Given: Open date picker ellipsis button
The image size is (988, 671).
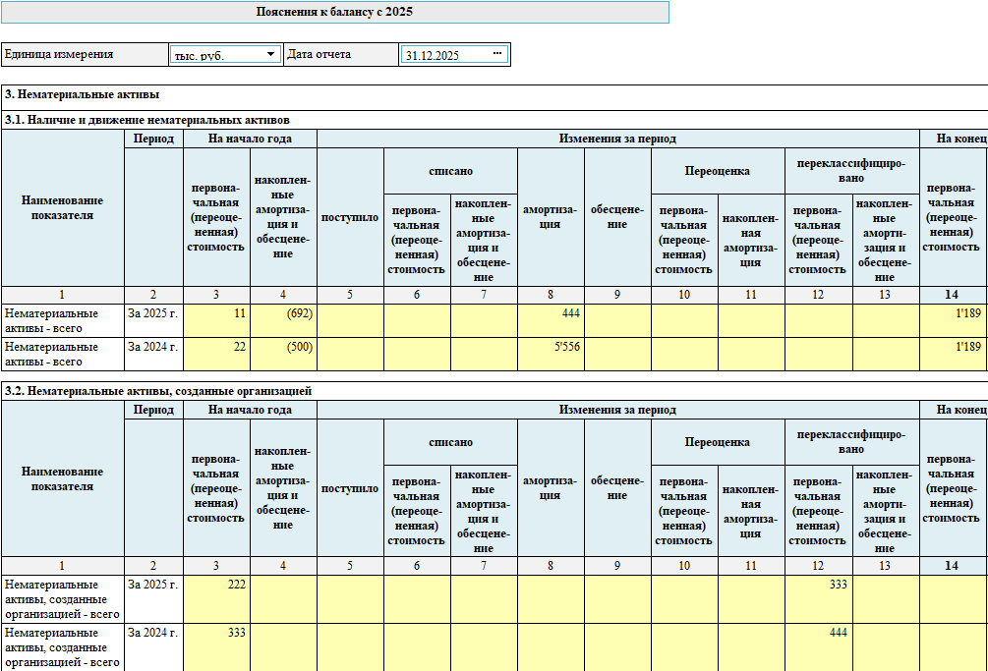Looking at the screenshot, I should pos(497,54).
